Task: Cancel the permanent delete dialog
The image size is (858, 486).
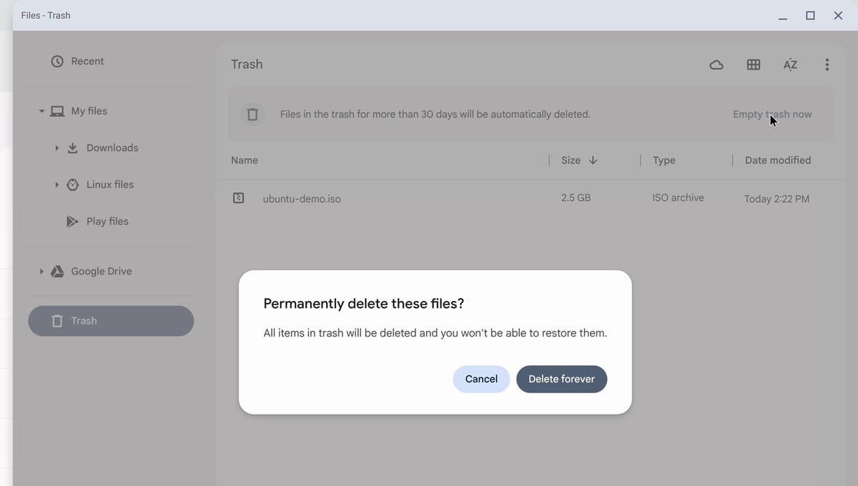Action: (x=481, y=379)
